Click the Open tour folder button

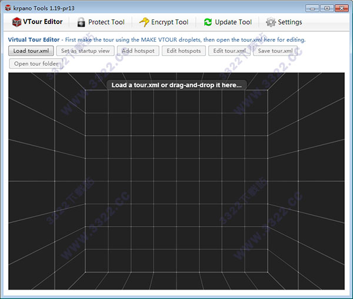36,63
